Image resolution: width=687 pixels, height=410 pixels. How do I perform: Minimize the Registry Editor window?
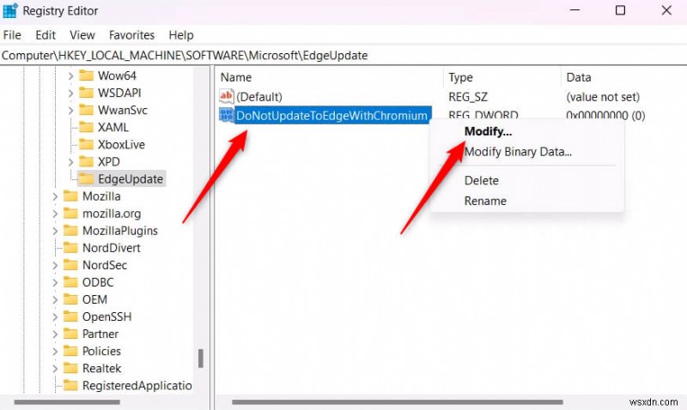tap(575, 10)
